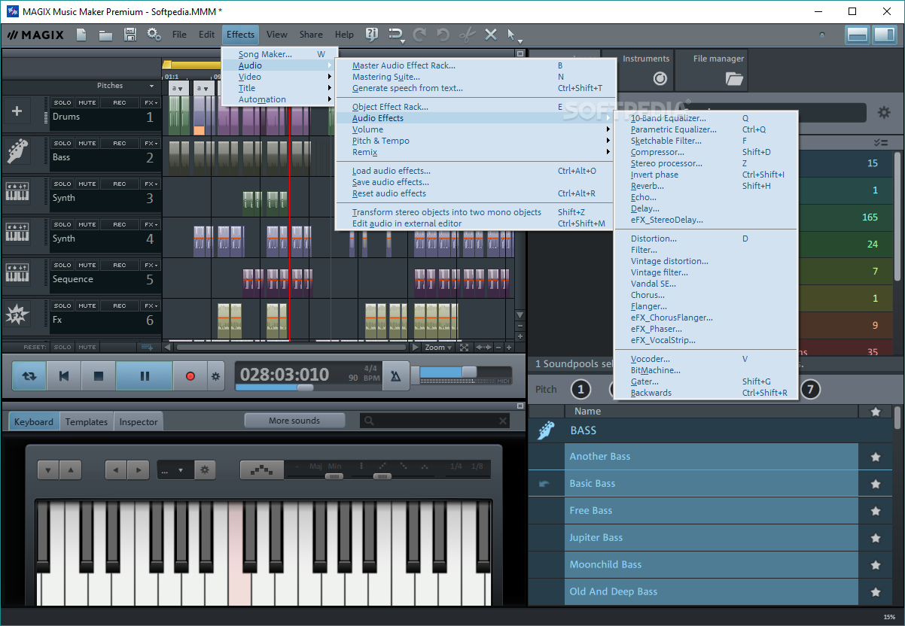The width and height of the screenshot is (905, 626).
Task: Open the View menu
Action: coord(277,35)
